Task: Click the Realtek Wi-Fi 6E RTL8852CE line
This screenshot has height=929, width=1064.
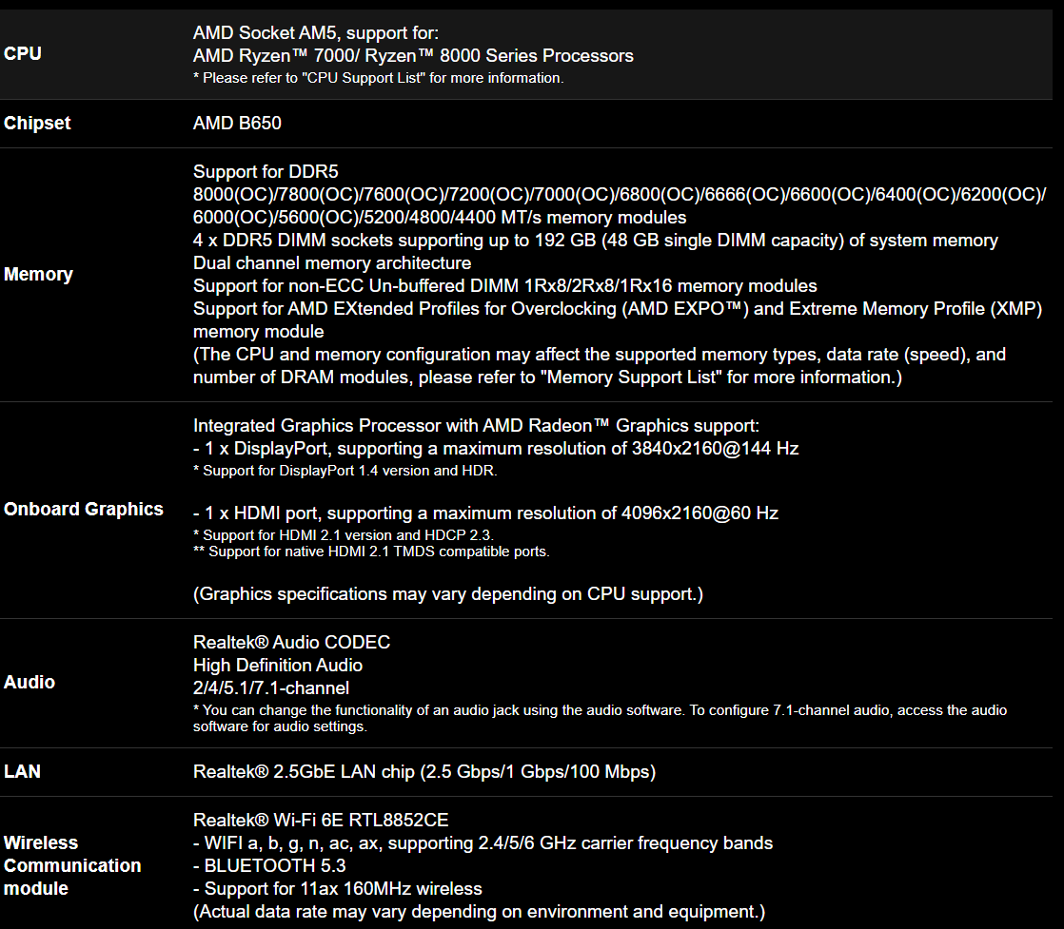Action: point(321,821)
